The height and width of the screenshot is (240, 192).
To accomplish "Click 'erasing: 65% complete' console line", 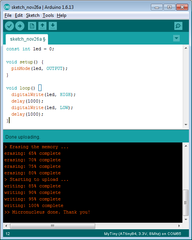I will coord(33,153).
